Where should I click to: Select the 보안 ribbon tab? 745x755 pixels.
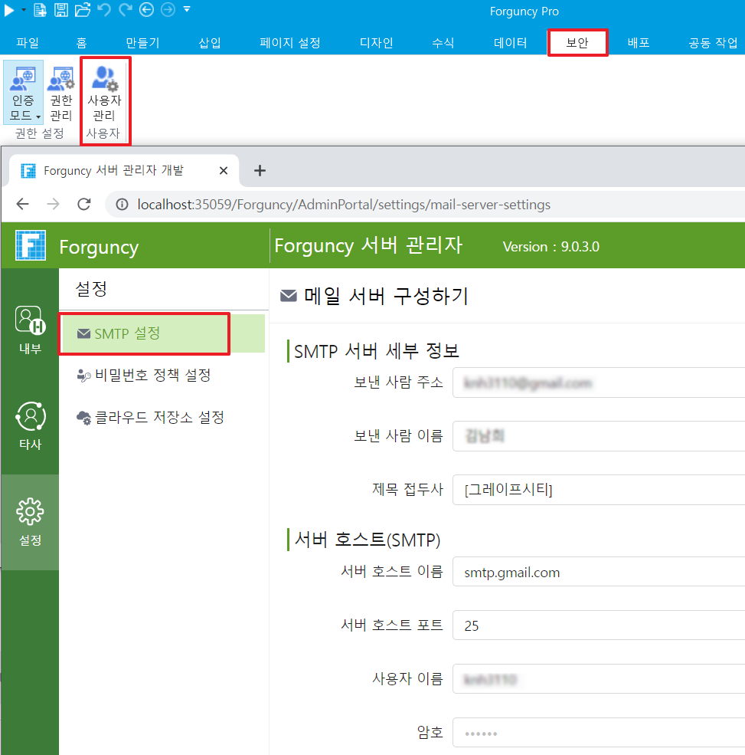click(x=577, y=43)
